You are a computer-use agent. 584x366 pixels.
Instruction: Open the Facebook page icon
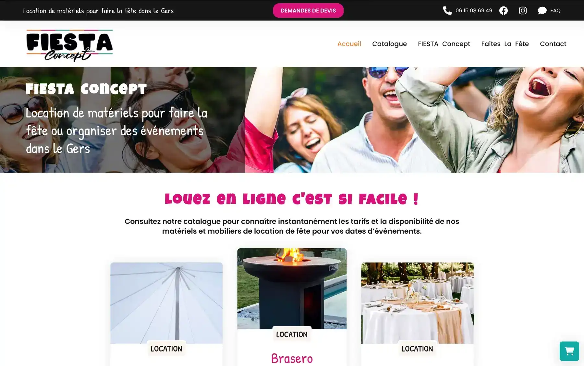coord(504,11)
